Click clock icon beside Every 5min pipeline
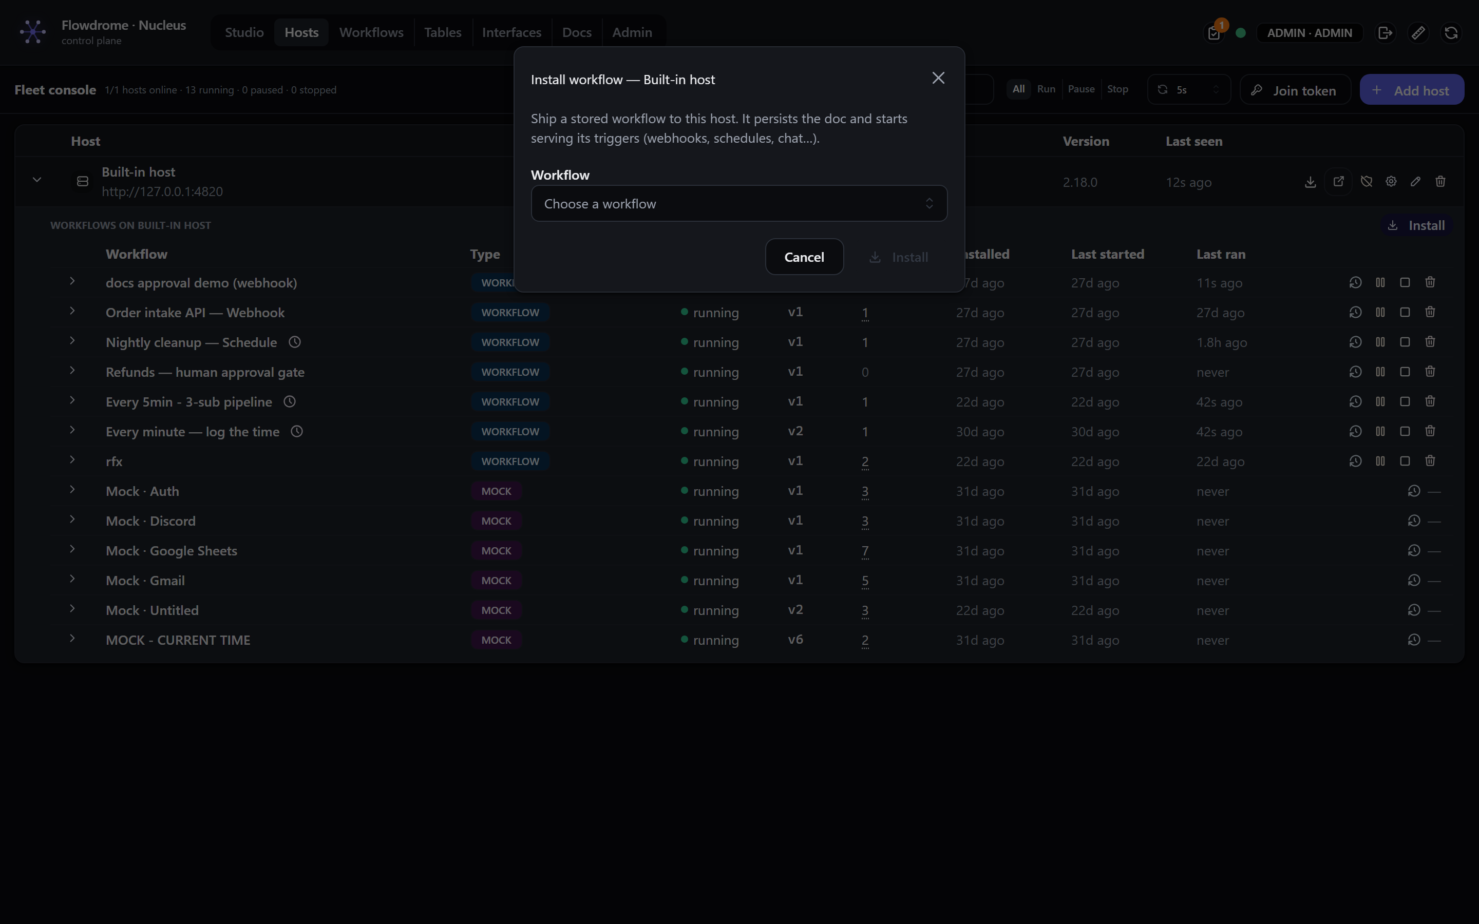The height and width of the screenshot is (924, 1479). click(x=290, y=401)
